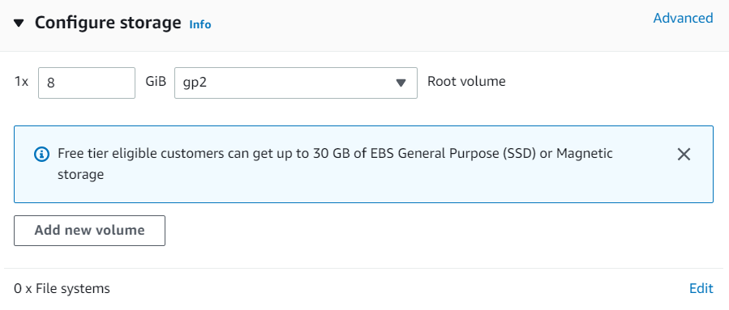Collapse the Configure storage section triangle
729x310 pixels.
pos(19,23)
